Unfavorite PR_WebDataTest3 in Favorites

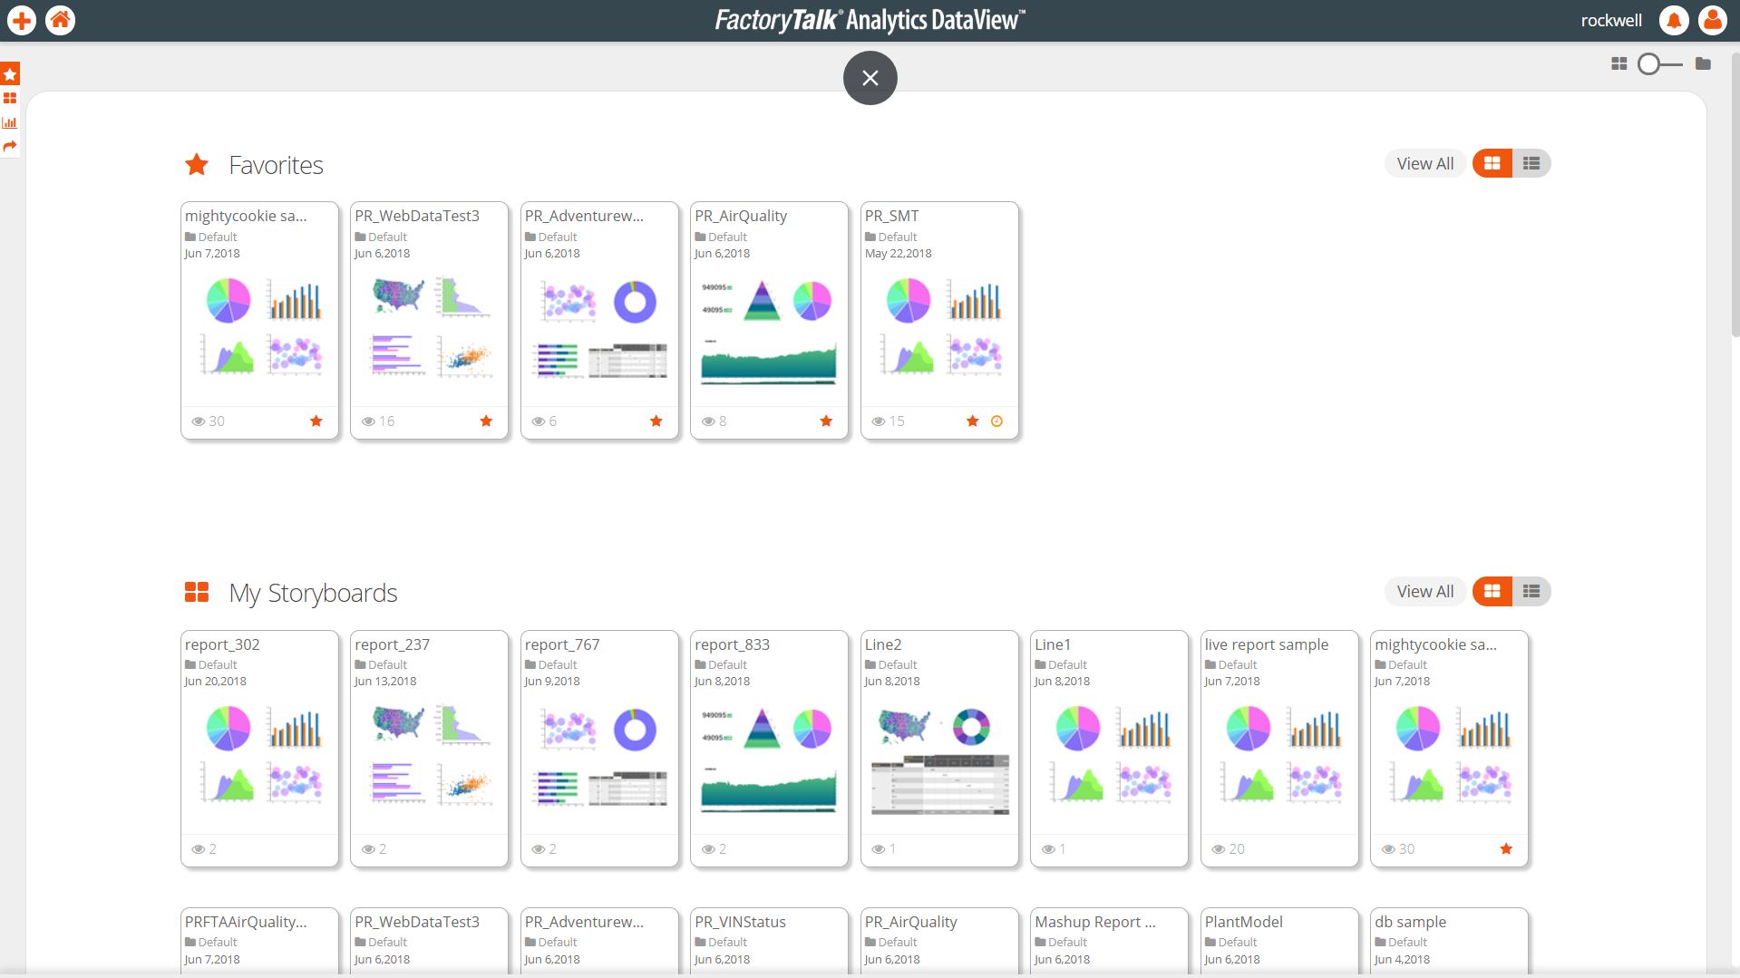point(486,421)
